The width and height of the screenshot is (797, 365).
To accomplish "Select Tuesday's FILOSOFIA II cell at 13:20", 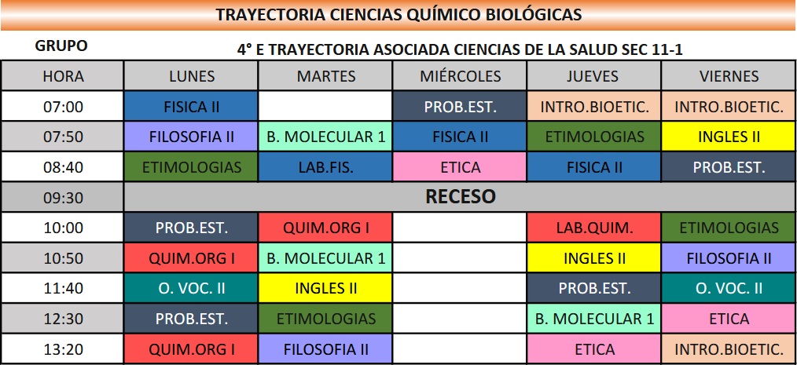I will click(325, 349).
